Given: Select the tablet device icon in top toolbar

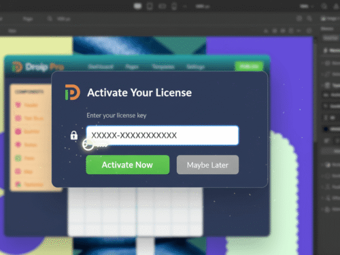Looking at the screenshot, I should pos(150,6).
